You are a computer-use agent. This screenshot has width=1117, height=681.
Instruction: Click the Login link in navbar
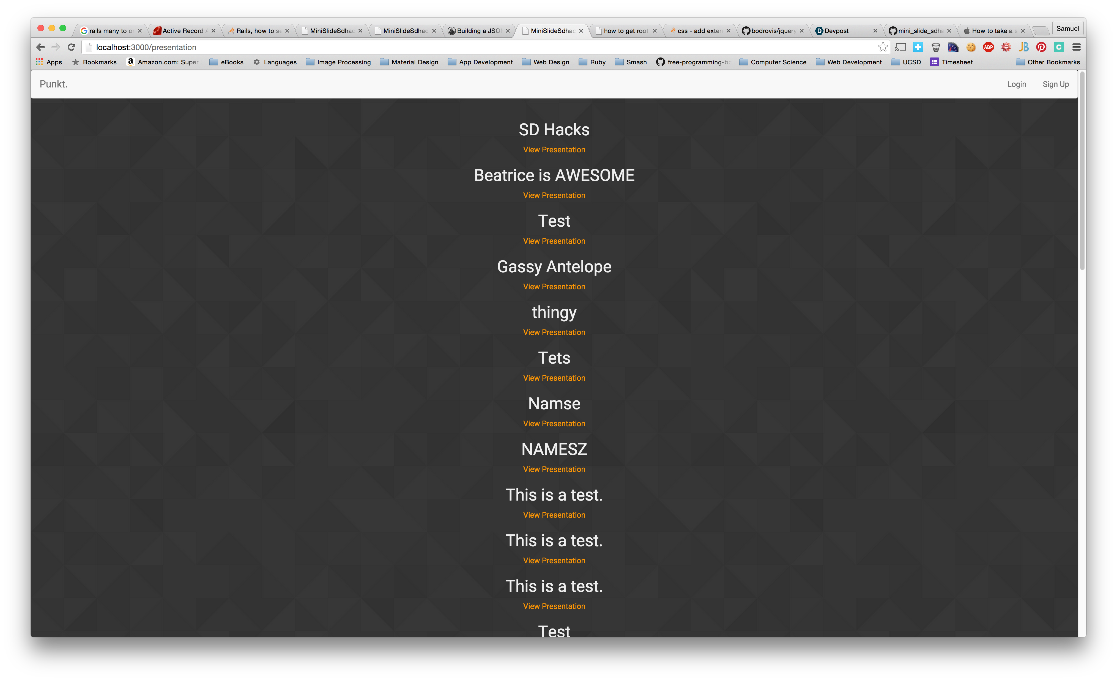[1016, 84]
